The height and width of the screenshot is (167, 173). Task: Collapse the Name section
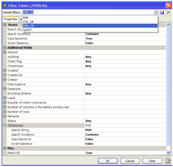click(x=5, y=24)
